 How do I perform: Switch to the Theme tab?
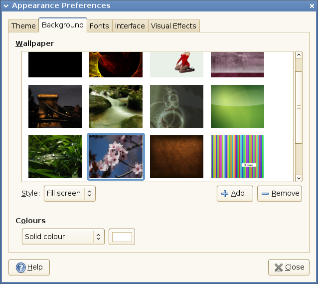coord(23,26)
